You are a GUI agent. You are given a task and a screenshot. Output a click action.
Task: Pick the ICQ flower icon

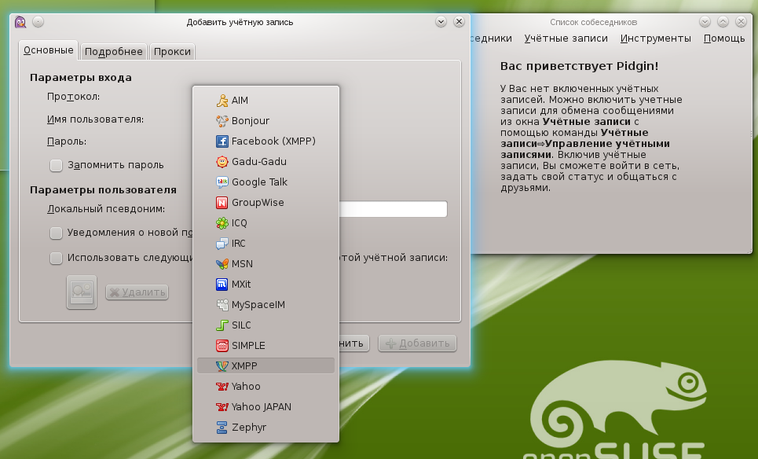click(x=222, y=223)
